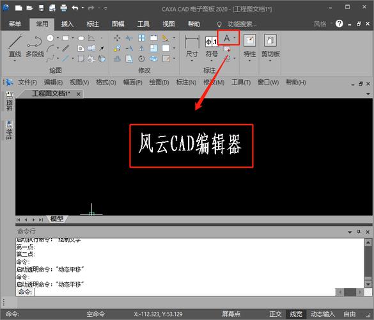Switch to the 工具 ribbon tab
The height and width of the screenshot is (320, 374).
143,24
